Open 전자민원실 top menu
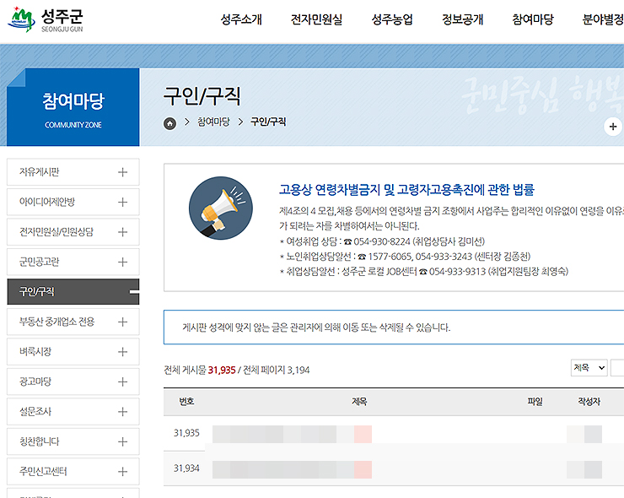The height and width of the screenshot is (498, 624). pyautogui.click(x=316, y=19)
